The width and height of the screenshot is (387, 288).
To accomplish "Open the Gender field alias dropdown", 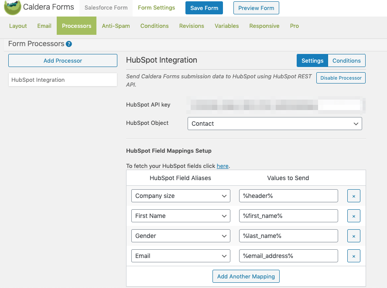I will [181, 236].
